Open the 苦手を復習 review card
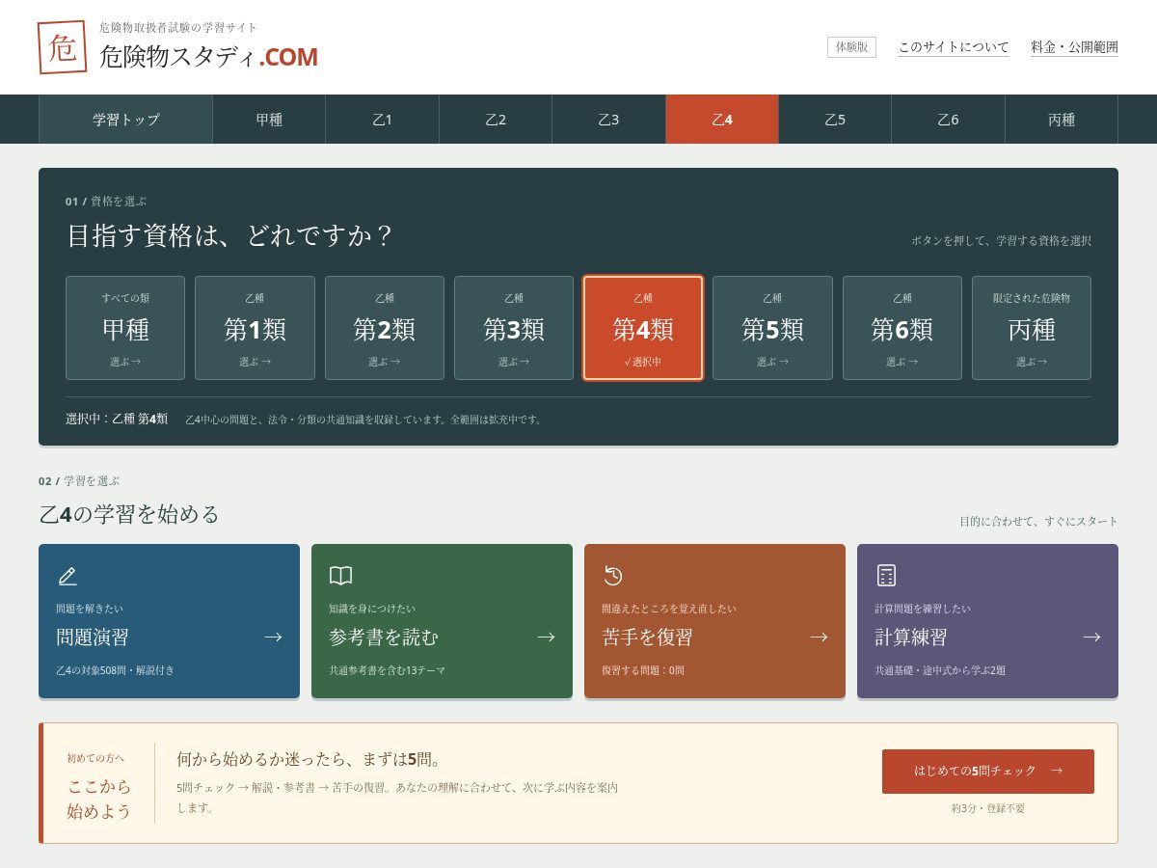 pyautogui.click(x=714, y=621)
